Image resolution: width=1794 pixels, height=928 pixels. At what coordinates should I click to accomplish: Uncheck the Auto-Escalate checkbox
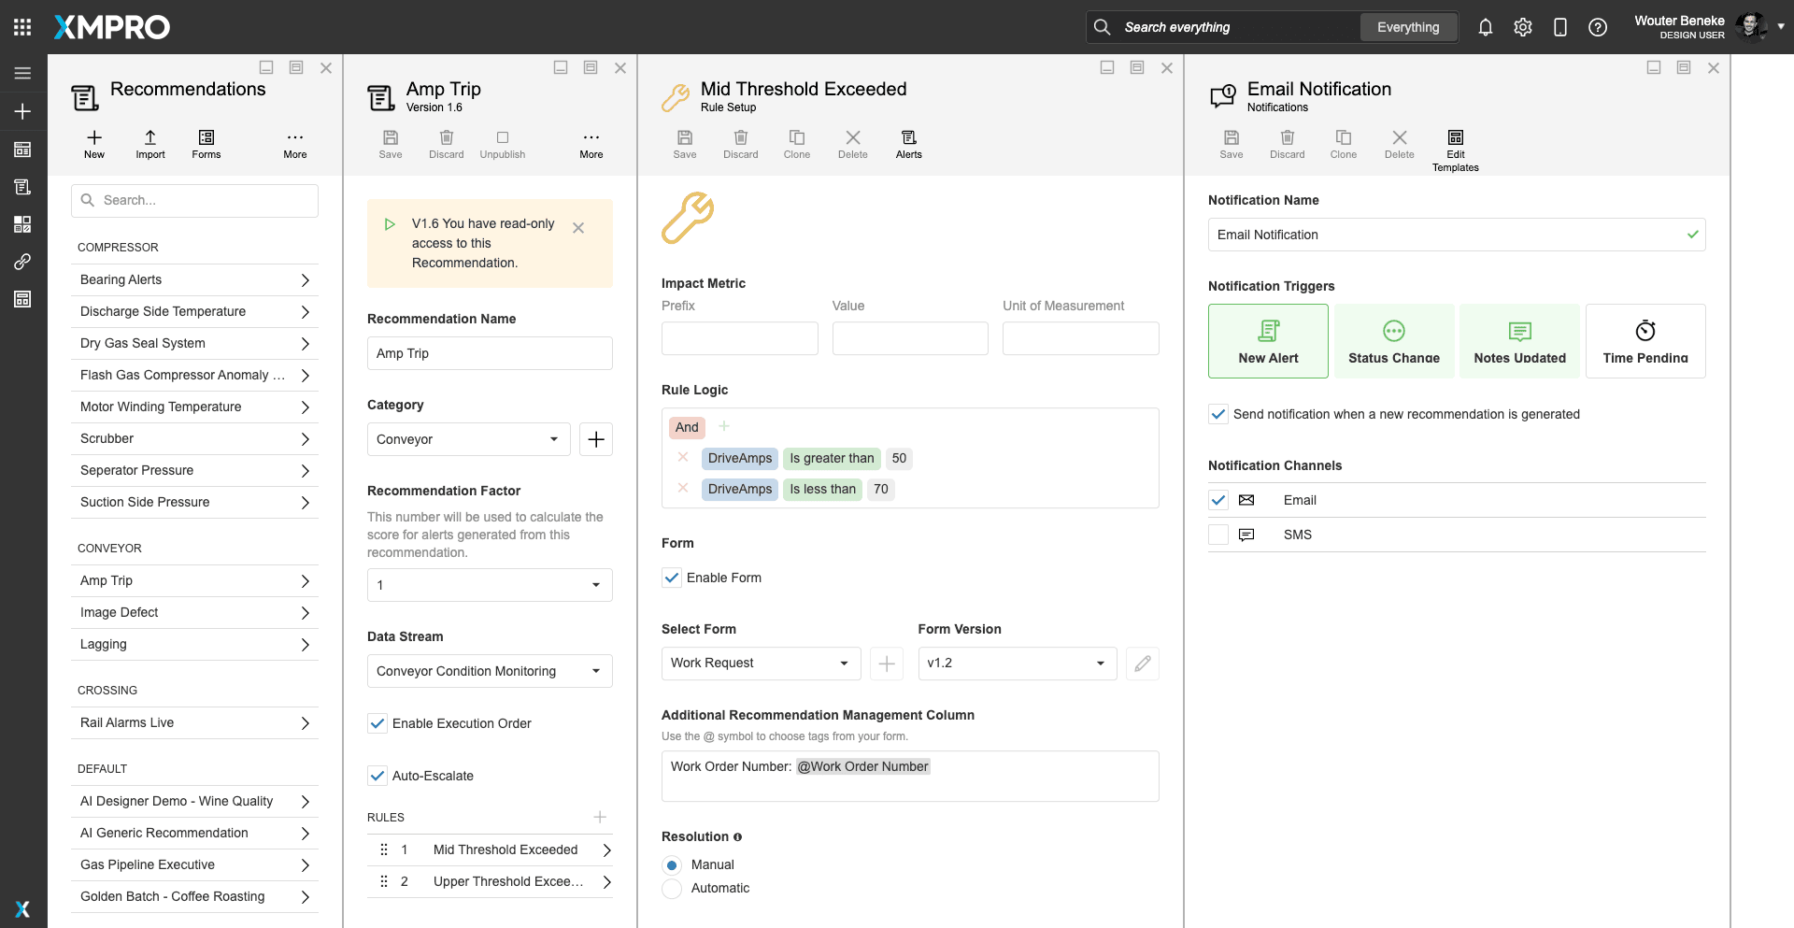coord(377,776)
